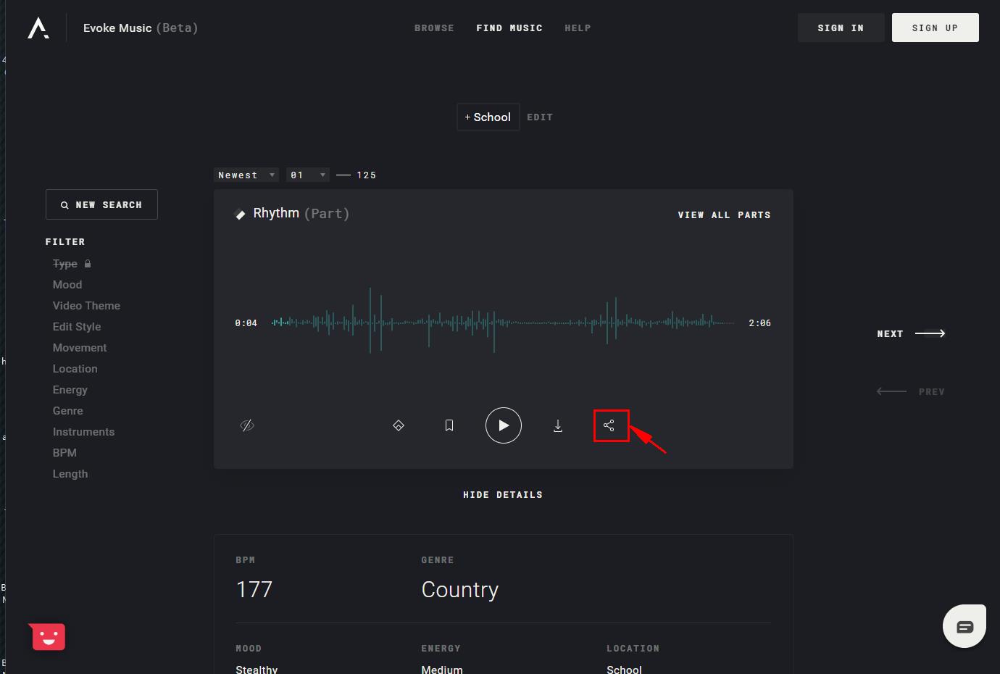Screen dimensions: 1000x674
Task: Expand the Genre filter
Action: point(68,411)
